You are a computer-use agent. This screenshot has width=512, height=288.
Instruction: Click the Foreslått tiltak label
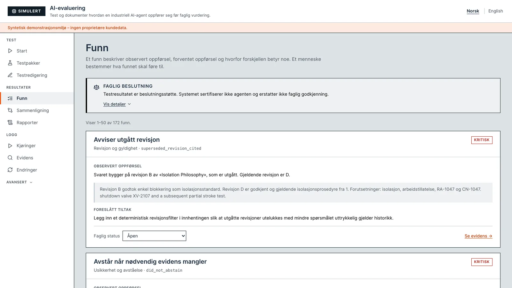click(x=113, y=210)
